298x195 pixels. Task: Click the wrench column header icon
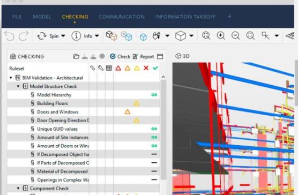[x=101, y=68]
